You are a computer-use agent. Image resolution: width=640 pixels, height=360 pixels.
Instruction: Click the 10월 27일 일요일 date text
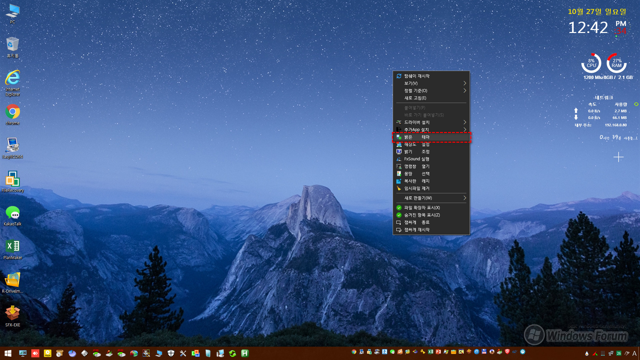597,12
